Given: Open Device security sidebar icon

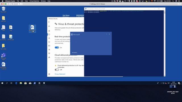Looking at the screenshot, I should [49, 50].
